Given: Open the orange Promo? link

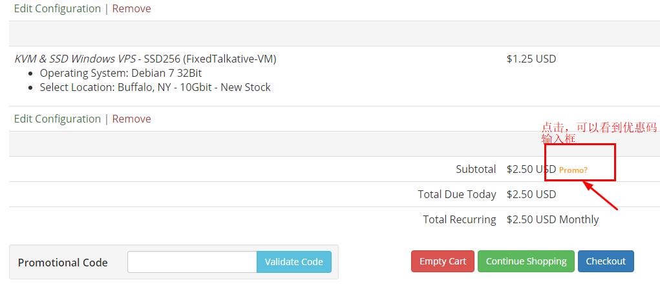Looking at the screenshot, I should [573, 170].
